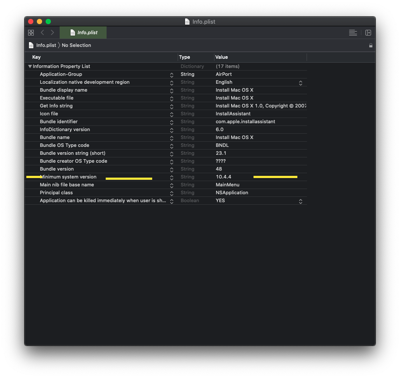Click the No Selection breadcrumb item
This screenshot has width=400, height=378.
pyautogui.click(x=76, y=45)
